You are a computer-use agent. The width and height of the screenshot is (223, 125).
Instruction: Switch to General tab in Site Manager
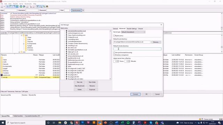pyautogui.click(x=115, y=28)
